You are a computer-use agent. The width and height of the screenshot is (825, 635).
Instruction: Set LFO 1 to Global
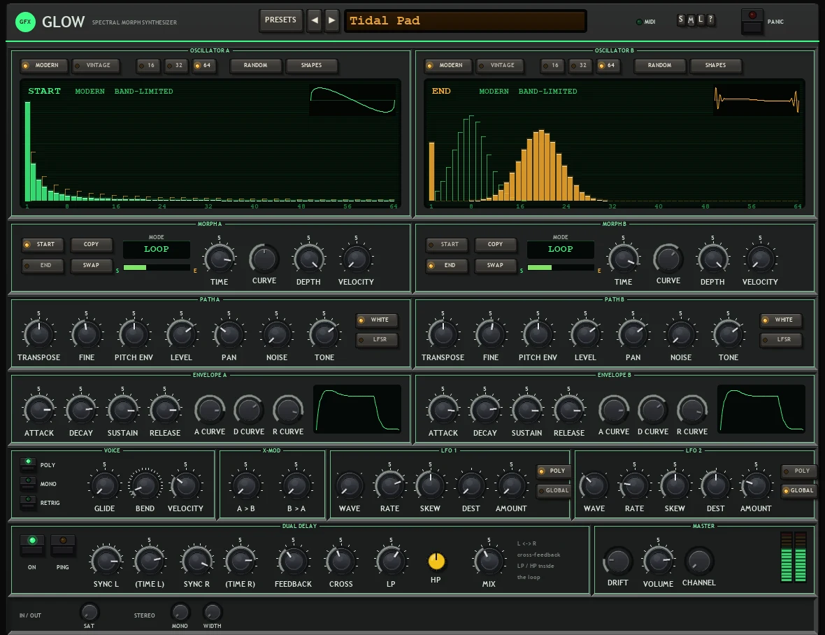point(554,491)
